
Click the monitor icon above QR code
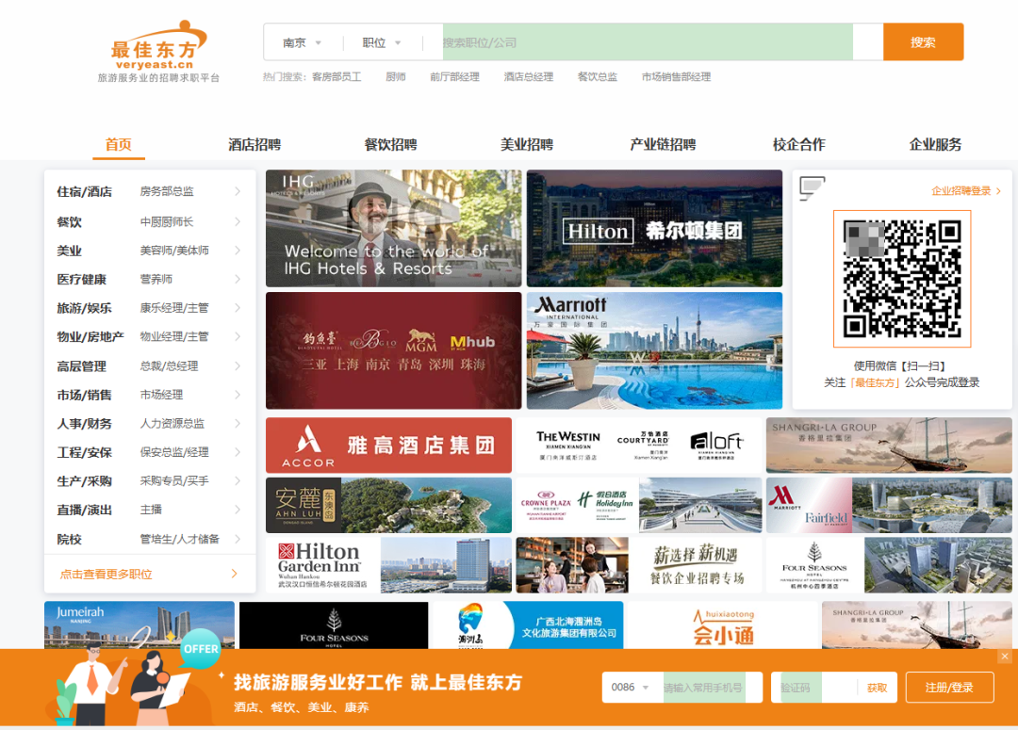[812, 188]
